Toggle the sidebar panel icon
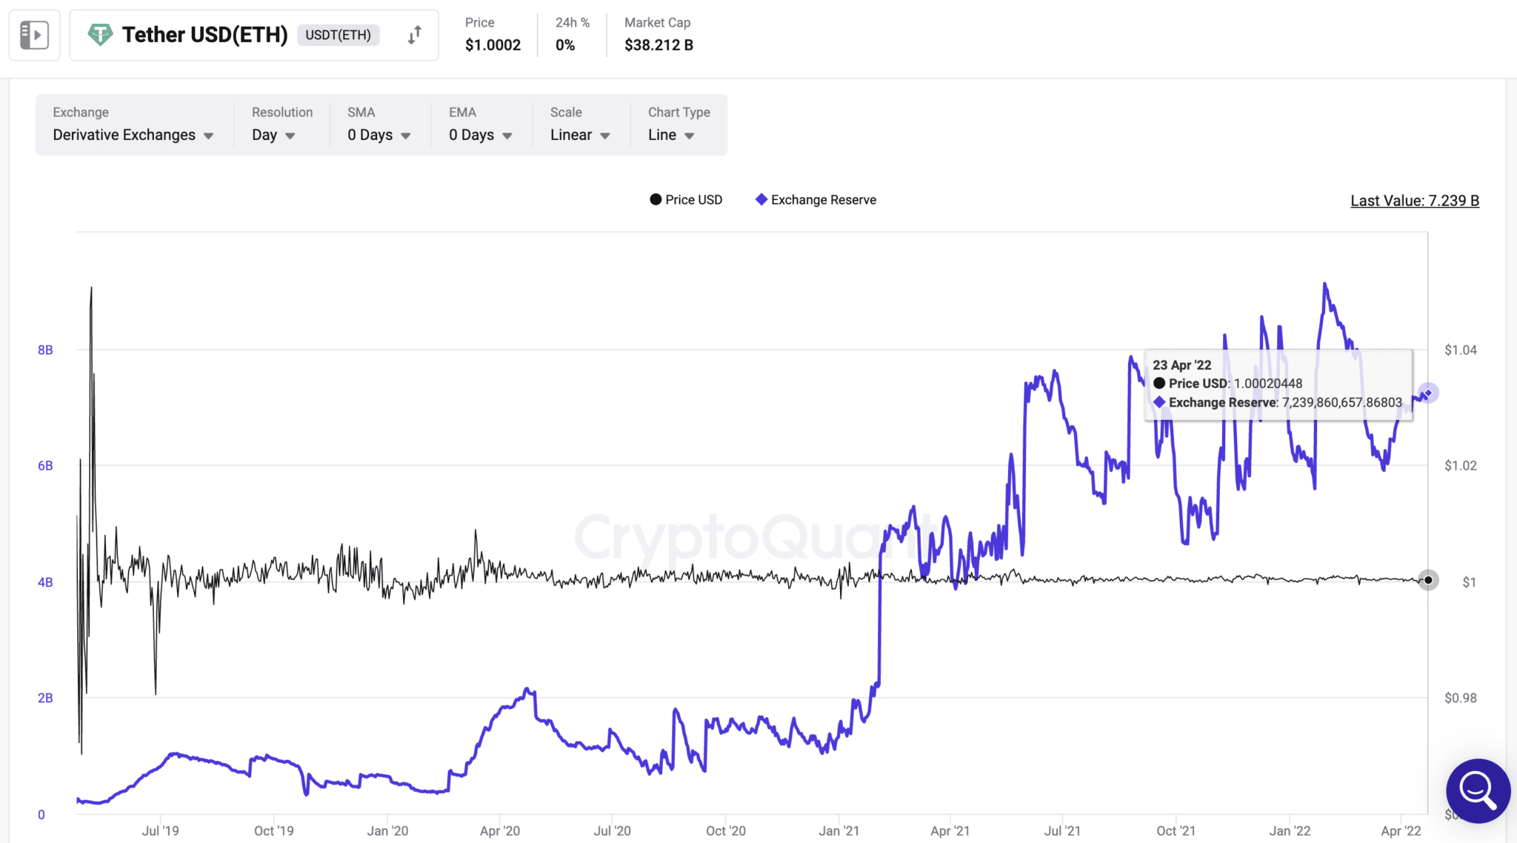The width and height of the screenshot is (1517, 843). pos(34,35)
